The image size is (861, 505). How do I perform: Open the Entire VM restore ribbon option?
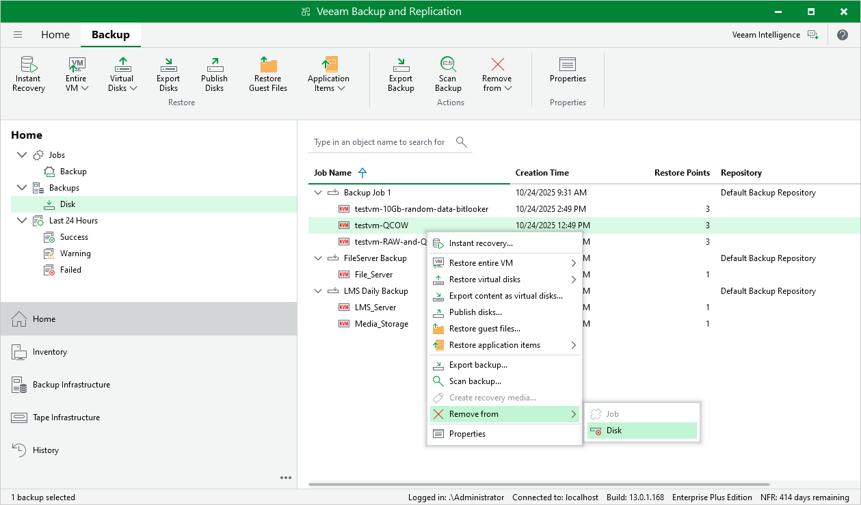(x=77, y=74)
